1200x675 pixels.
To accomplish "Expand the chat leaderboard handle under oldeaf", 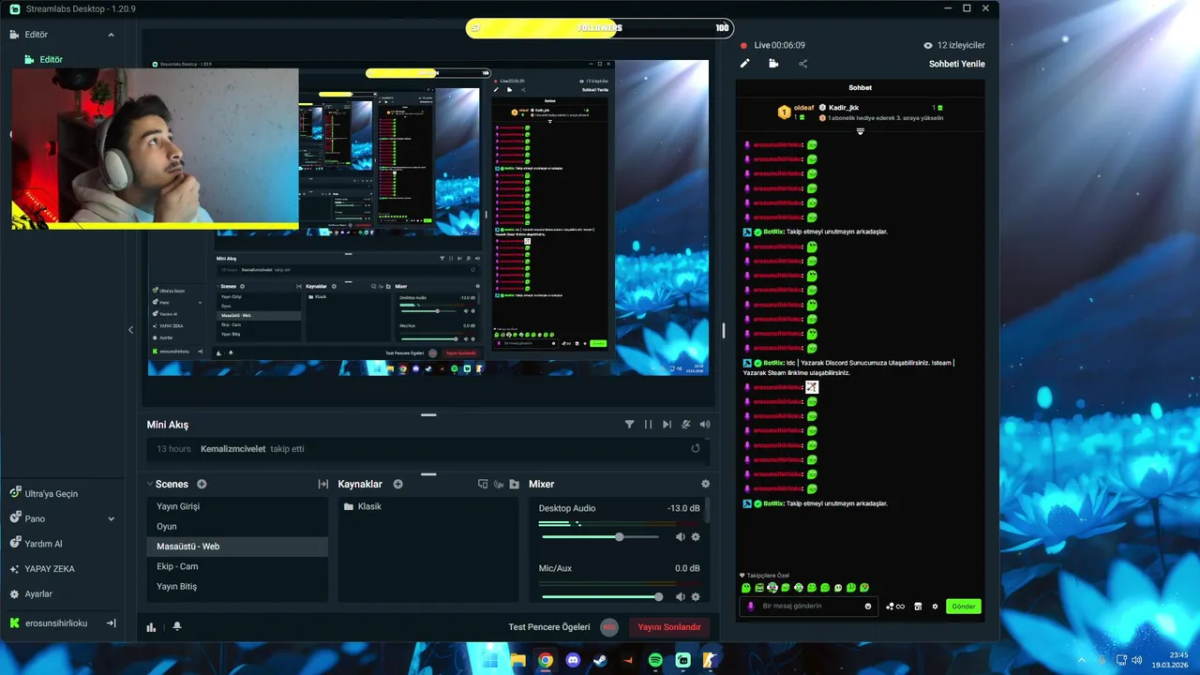I will pos(861,131).
